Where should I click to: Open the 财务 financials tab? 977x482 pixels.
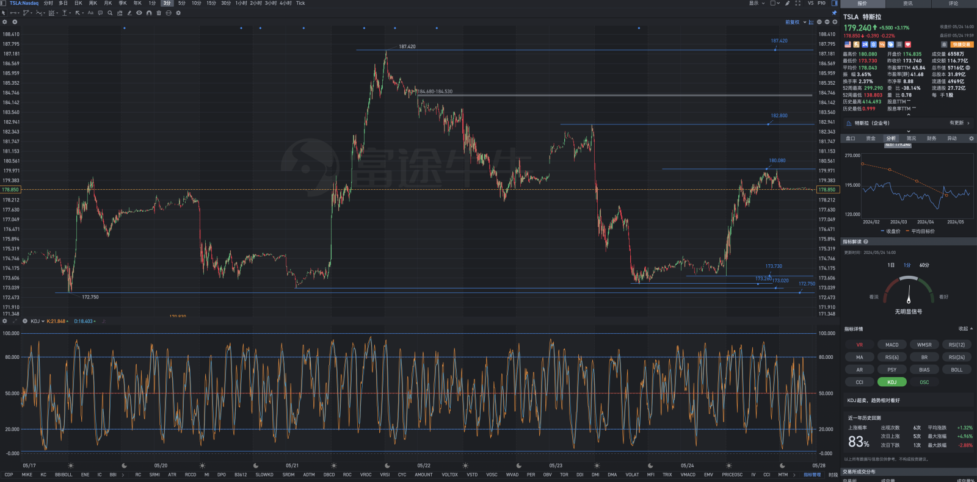point(931,138)
